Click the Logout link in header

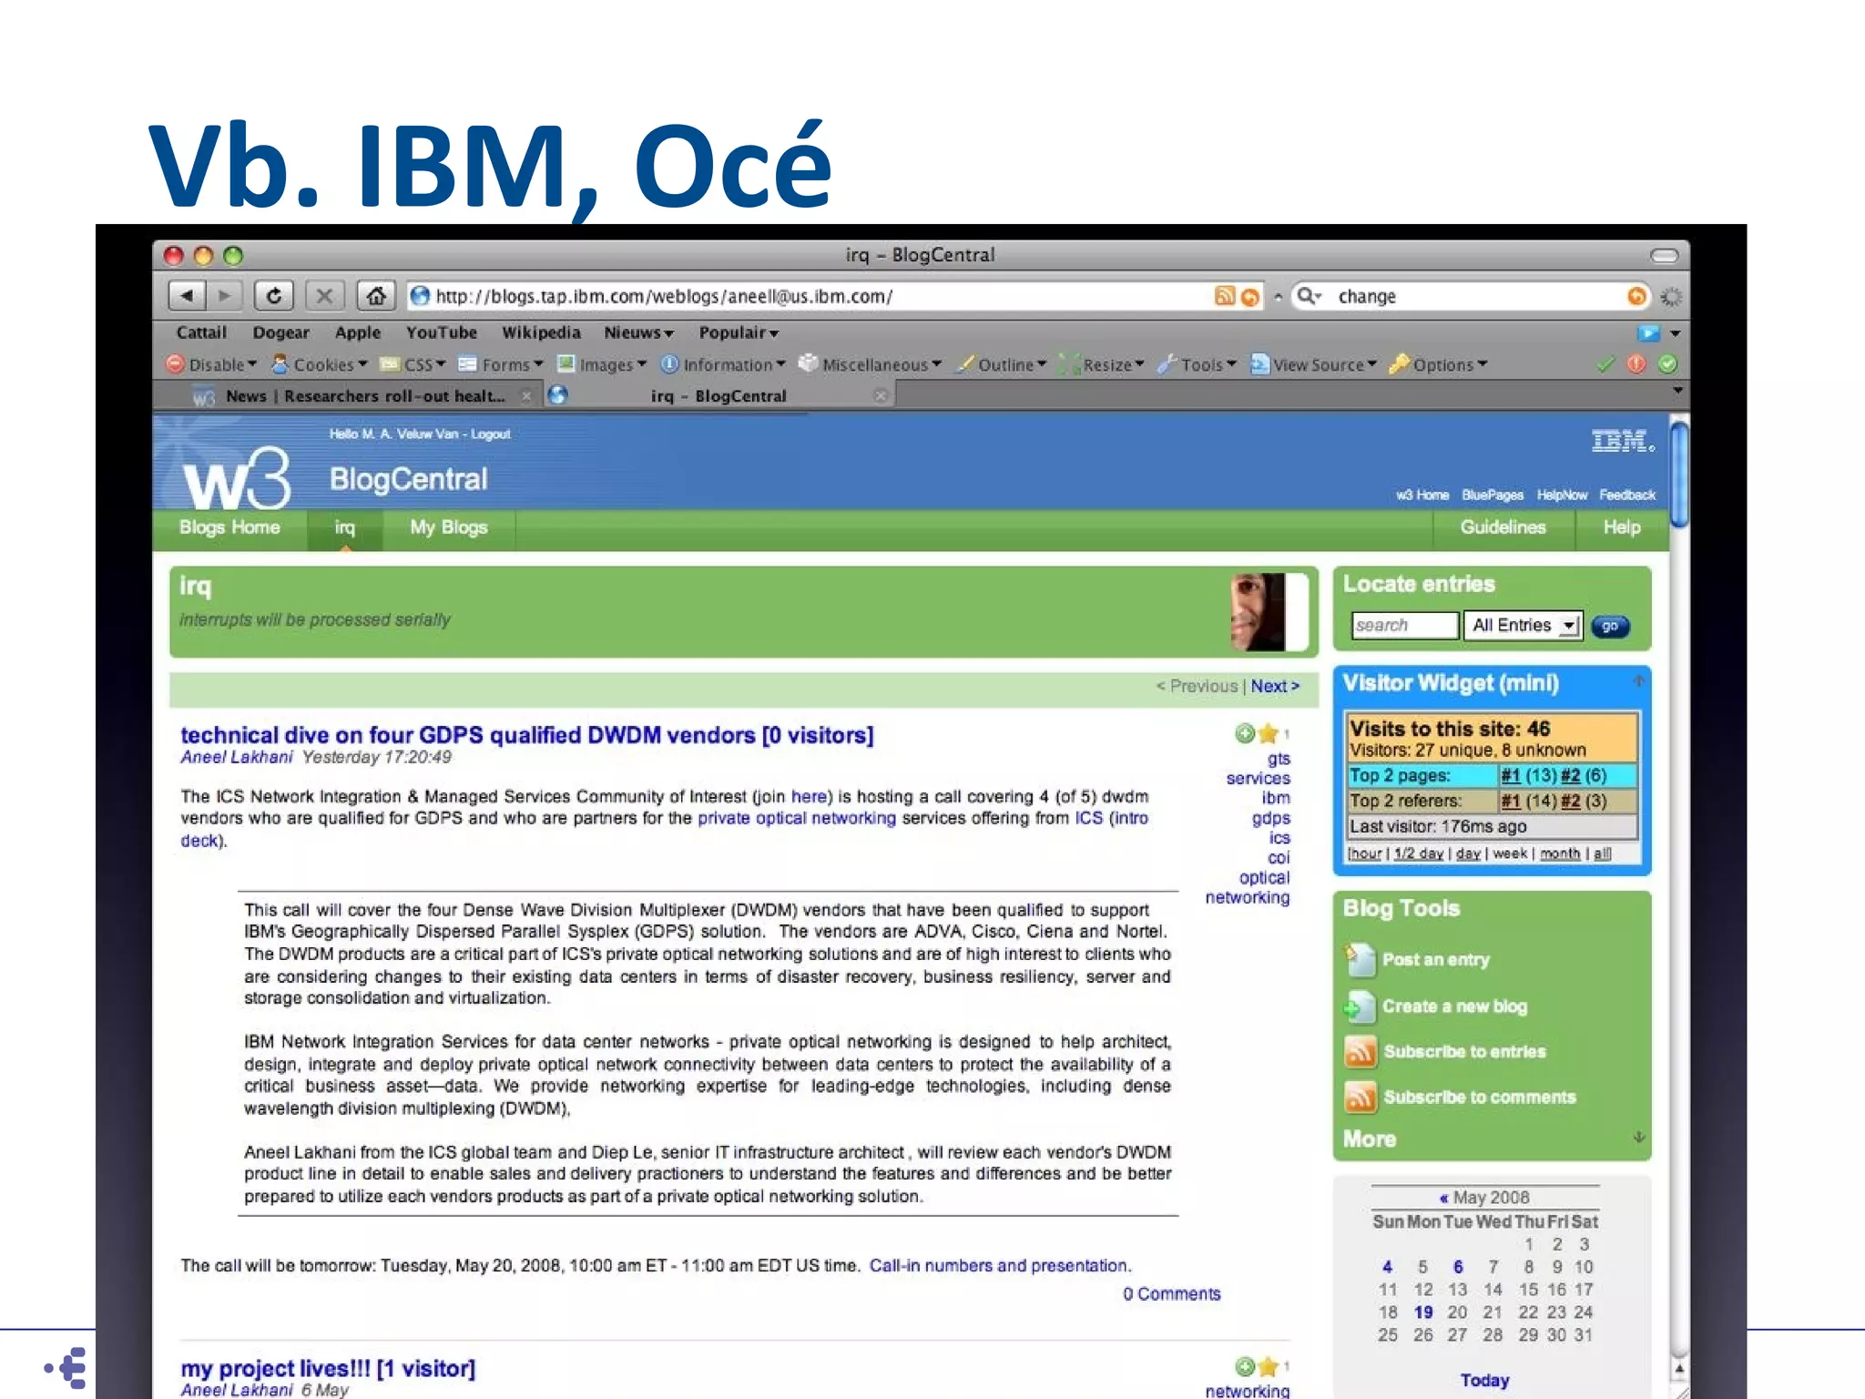[490, 434]
